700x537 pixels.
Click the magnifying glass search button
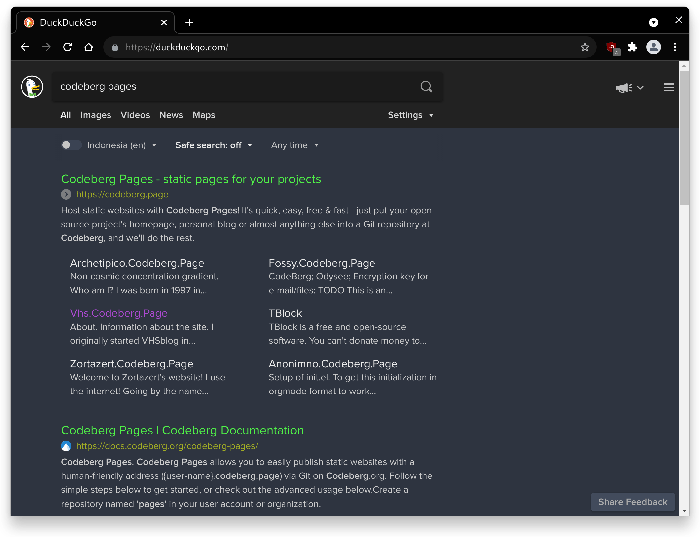coord(426,87)
